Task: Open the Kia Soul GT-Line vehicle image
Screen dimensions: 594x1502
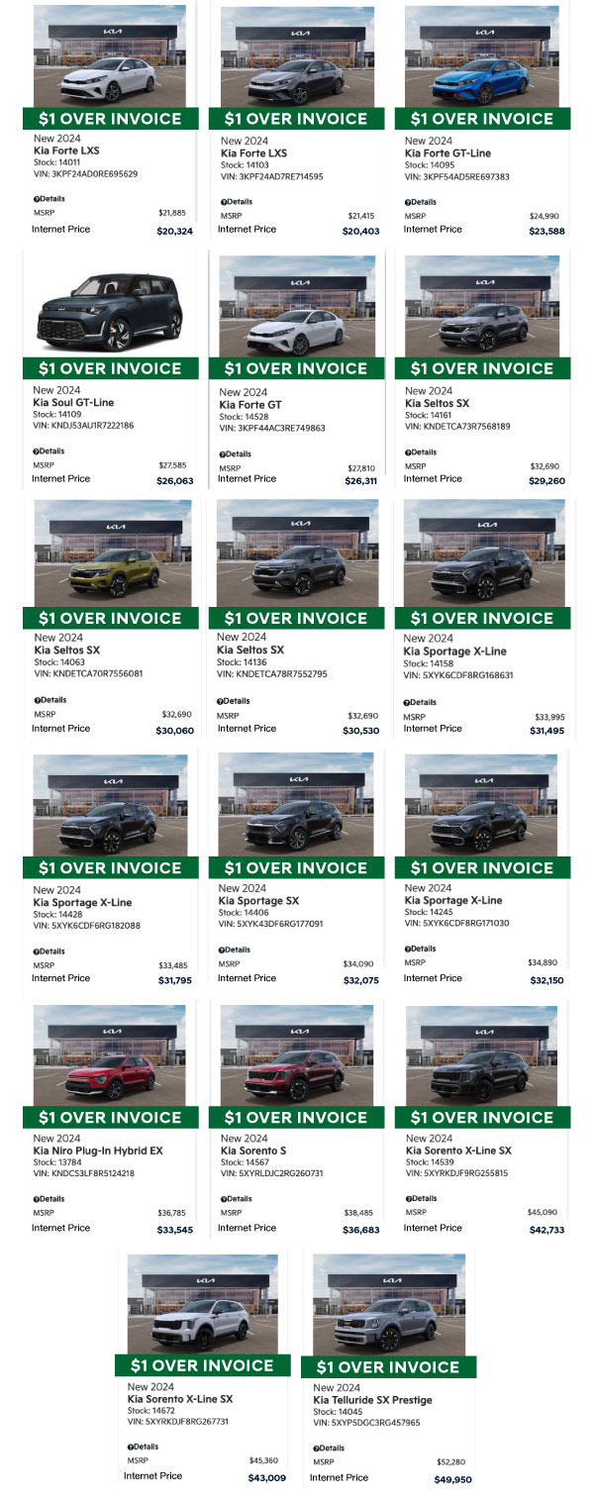Action: coord(108,307)
